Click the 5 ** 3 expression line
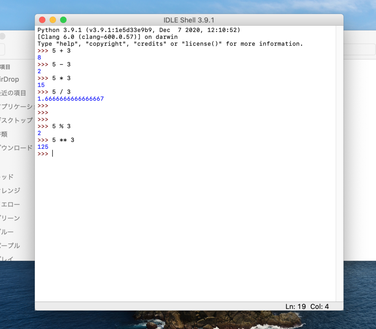 63,140
